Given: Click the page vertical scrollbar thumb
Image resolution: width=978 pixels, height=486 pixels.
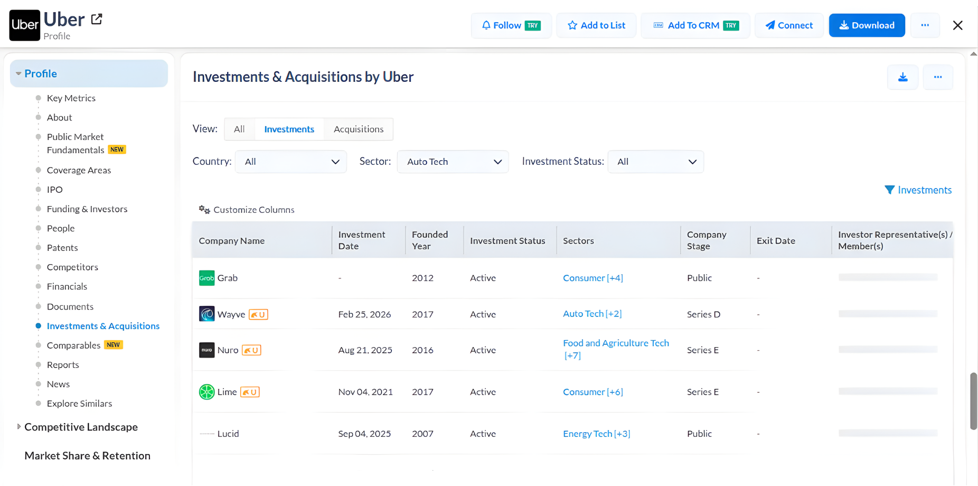Looking at the screenshot, I should pyautogui.click(x=973, y=401).
